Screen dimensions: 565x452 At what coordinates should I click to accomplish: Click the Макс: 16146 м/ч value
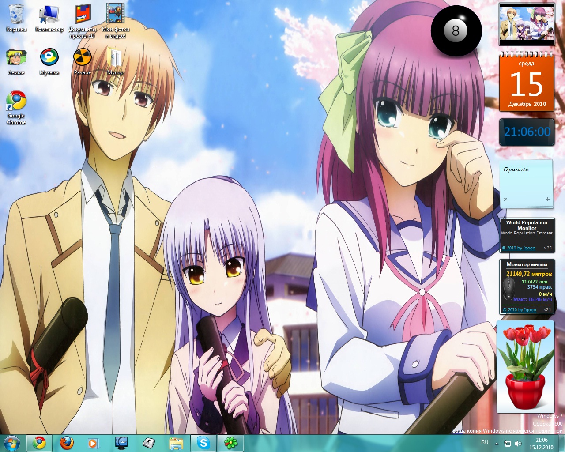pyautogui.click(x=533, y=299)
